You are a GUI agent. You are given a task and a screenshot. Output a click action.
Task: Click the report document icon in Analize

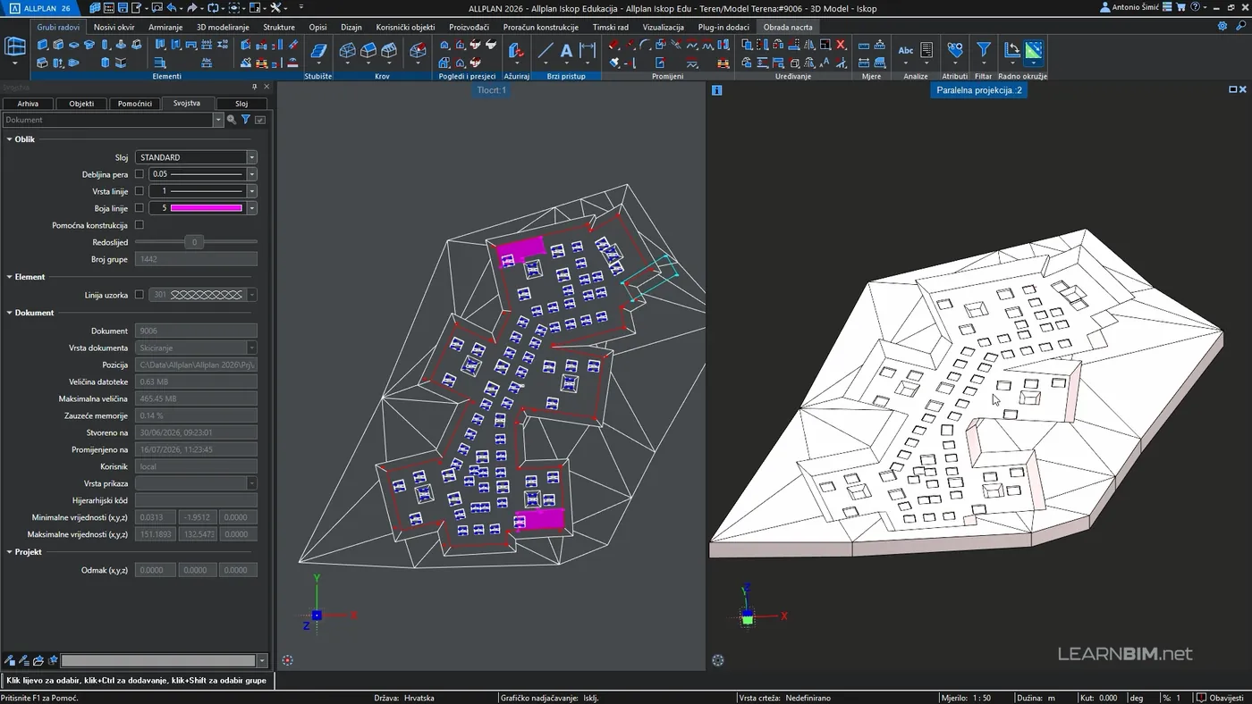tap(926, 51)
